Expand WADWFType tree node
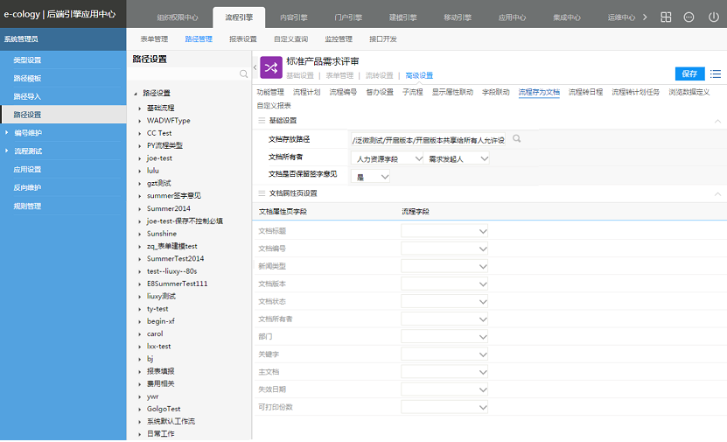The height and width of the screenshot is (442, 727). click(x=140, y=121)
